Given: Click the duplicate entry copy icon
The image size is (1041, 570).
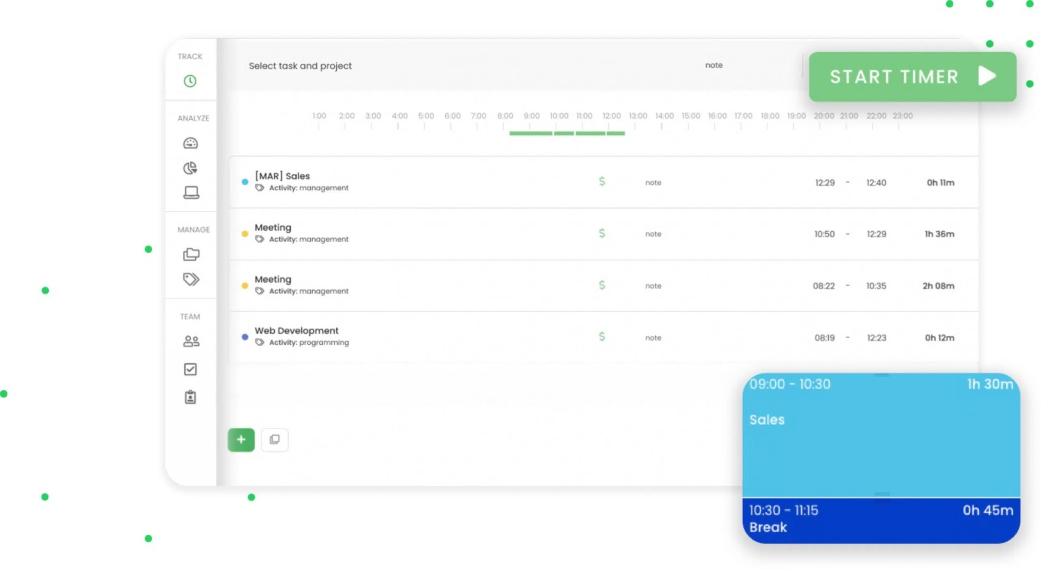Looking at the screenshot, I should coord(274,439).
